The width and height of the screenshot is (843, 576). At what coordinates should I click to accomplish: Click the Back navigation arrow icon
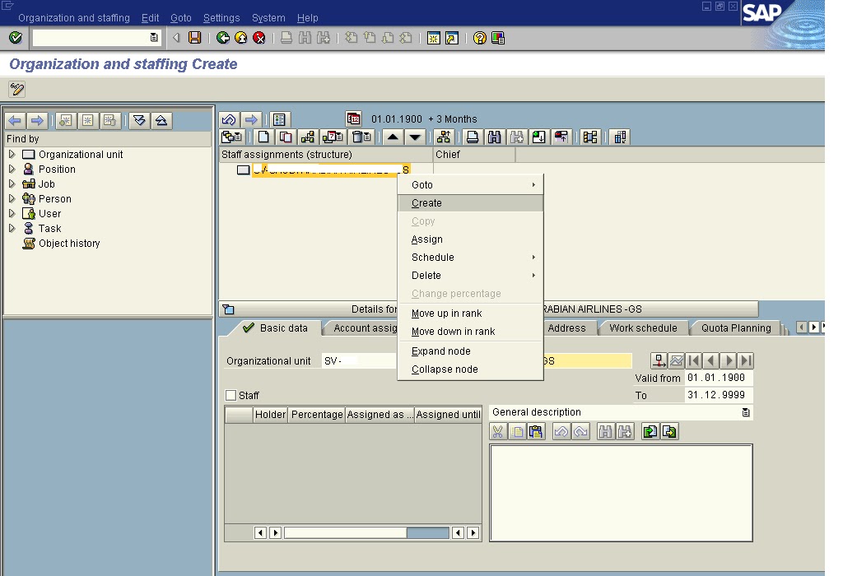(x=223, y=37)
